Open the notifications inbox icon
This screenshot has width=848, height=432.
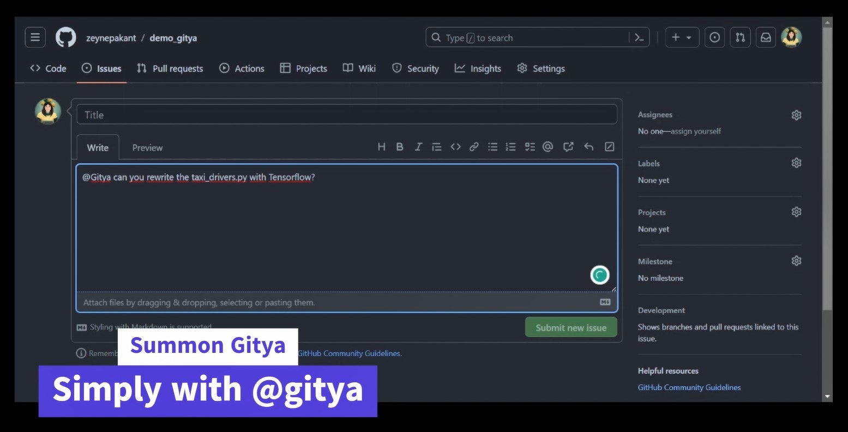pyautogui.click(x=766, y=38)
